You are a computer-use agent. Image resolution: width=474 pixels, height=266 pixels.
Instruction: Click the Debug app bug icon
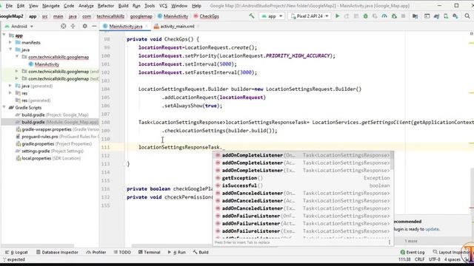coord(365,16)
